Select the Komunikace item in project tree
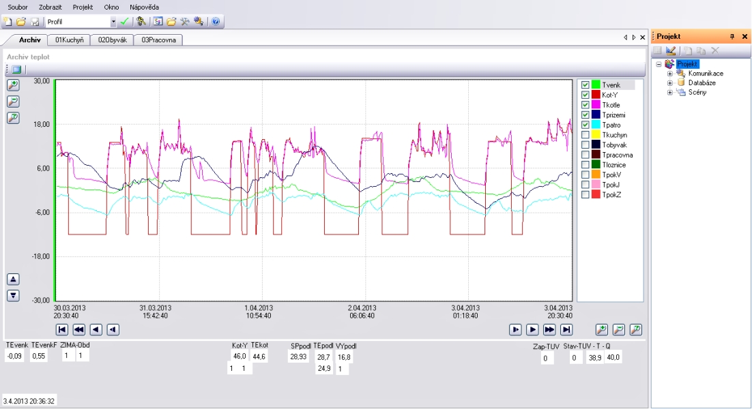 pyautogui.click(x=706, y=74)
